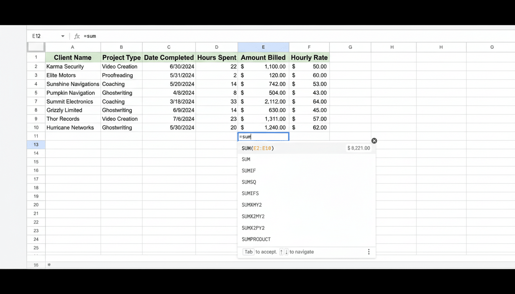Click the up arrow navigate icon in the popup footer
Viewport: 515px width, 294px height.
click(x=281, y=252)
